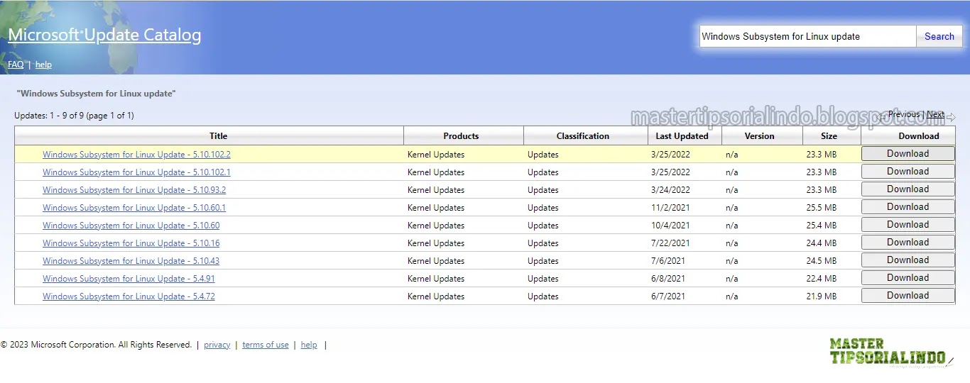Open Windows Subsystem for Linux Update 5.4.72
This screenshot has height=383, width=970.
tap(129, 296)
